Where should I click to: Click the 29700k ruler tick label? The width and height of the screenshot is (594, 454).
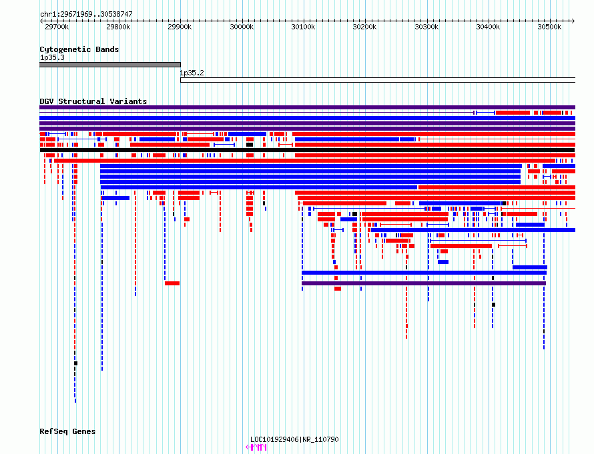click(x=57, y=27)
